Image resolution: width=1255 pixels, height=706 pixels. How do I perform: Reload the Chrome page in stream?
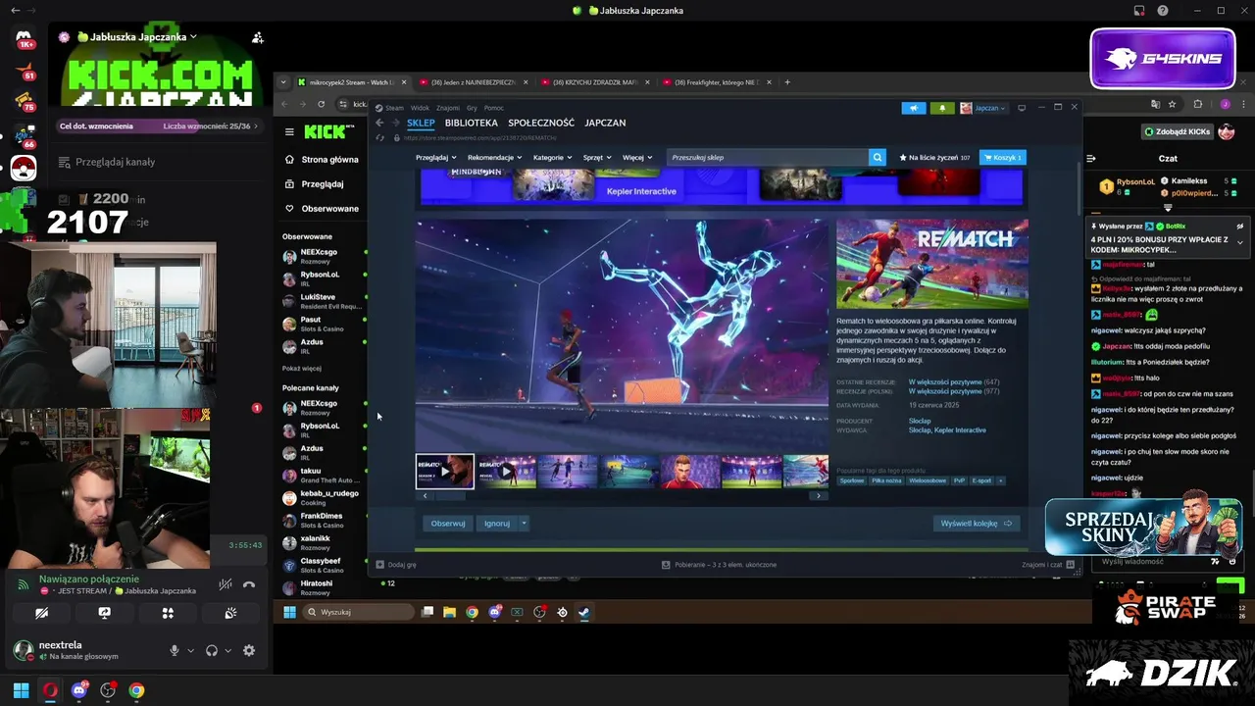tap(321, 104)
